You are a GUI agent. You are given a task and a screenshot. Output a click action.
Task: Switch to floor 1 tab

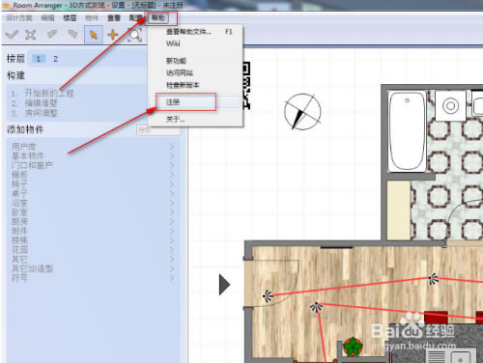39,59
